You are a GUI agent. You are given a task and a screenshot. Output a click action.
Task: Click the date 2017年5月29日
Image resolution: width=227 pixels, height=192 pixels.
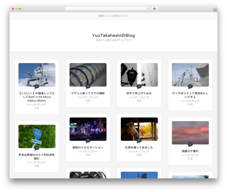point(37,162)
